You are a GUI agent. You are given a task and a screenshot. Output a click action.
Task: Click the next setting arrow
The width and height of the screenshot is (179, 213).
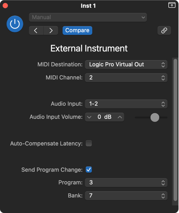point(51,31)
